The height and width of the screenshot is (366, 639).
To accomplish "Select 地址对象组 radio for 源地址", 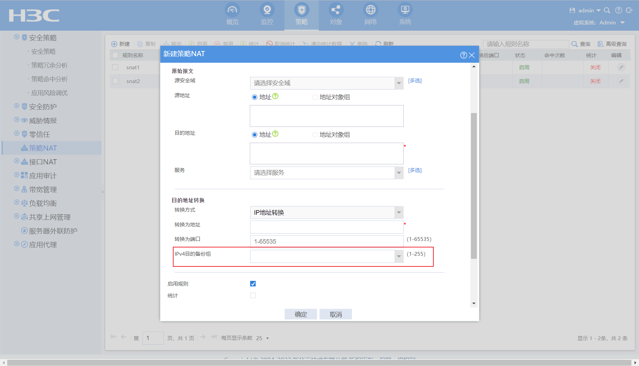I will (x=315, y=97).
